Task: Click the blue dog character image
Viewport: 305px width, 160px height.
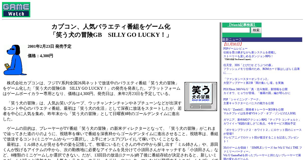Action: (15, 60)
